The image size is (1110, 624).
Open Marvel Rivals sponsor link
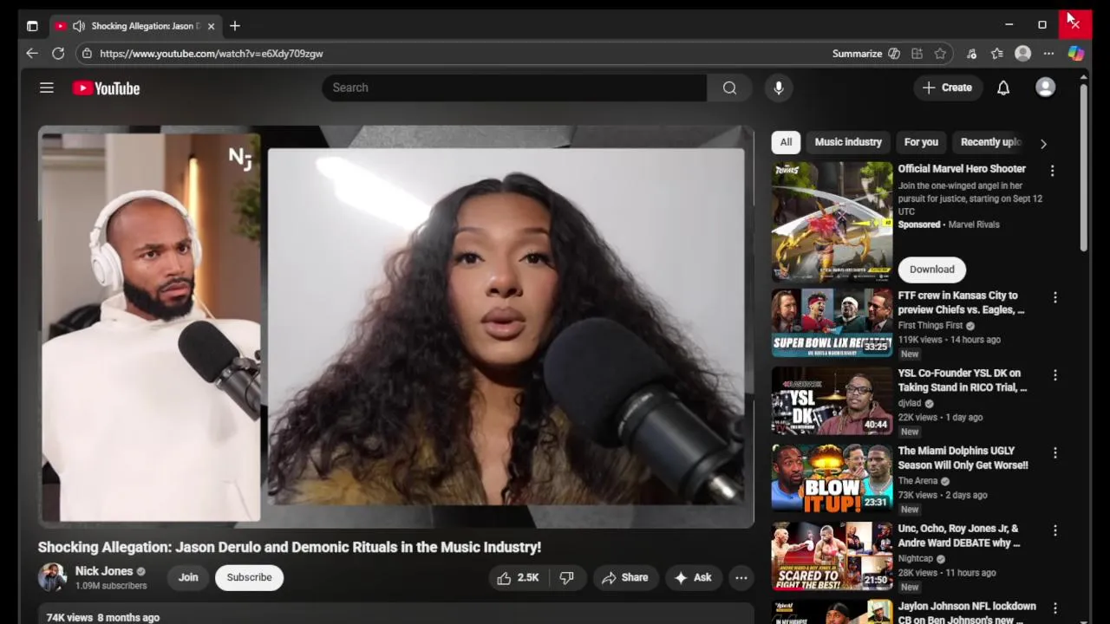pos(974,224)
